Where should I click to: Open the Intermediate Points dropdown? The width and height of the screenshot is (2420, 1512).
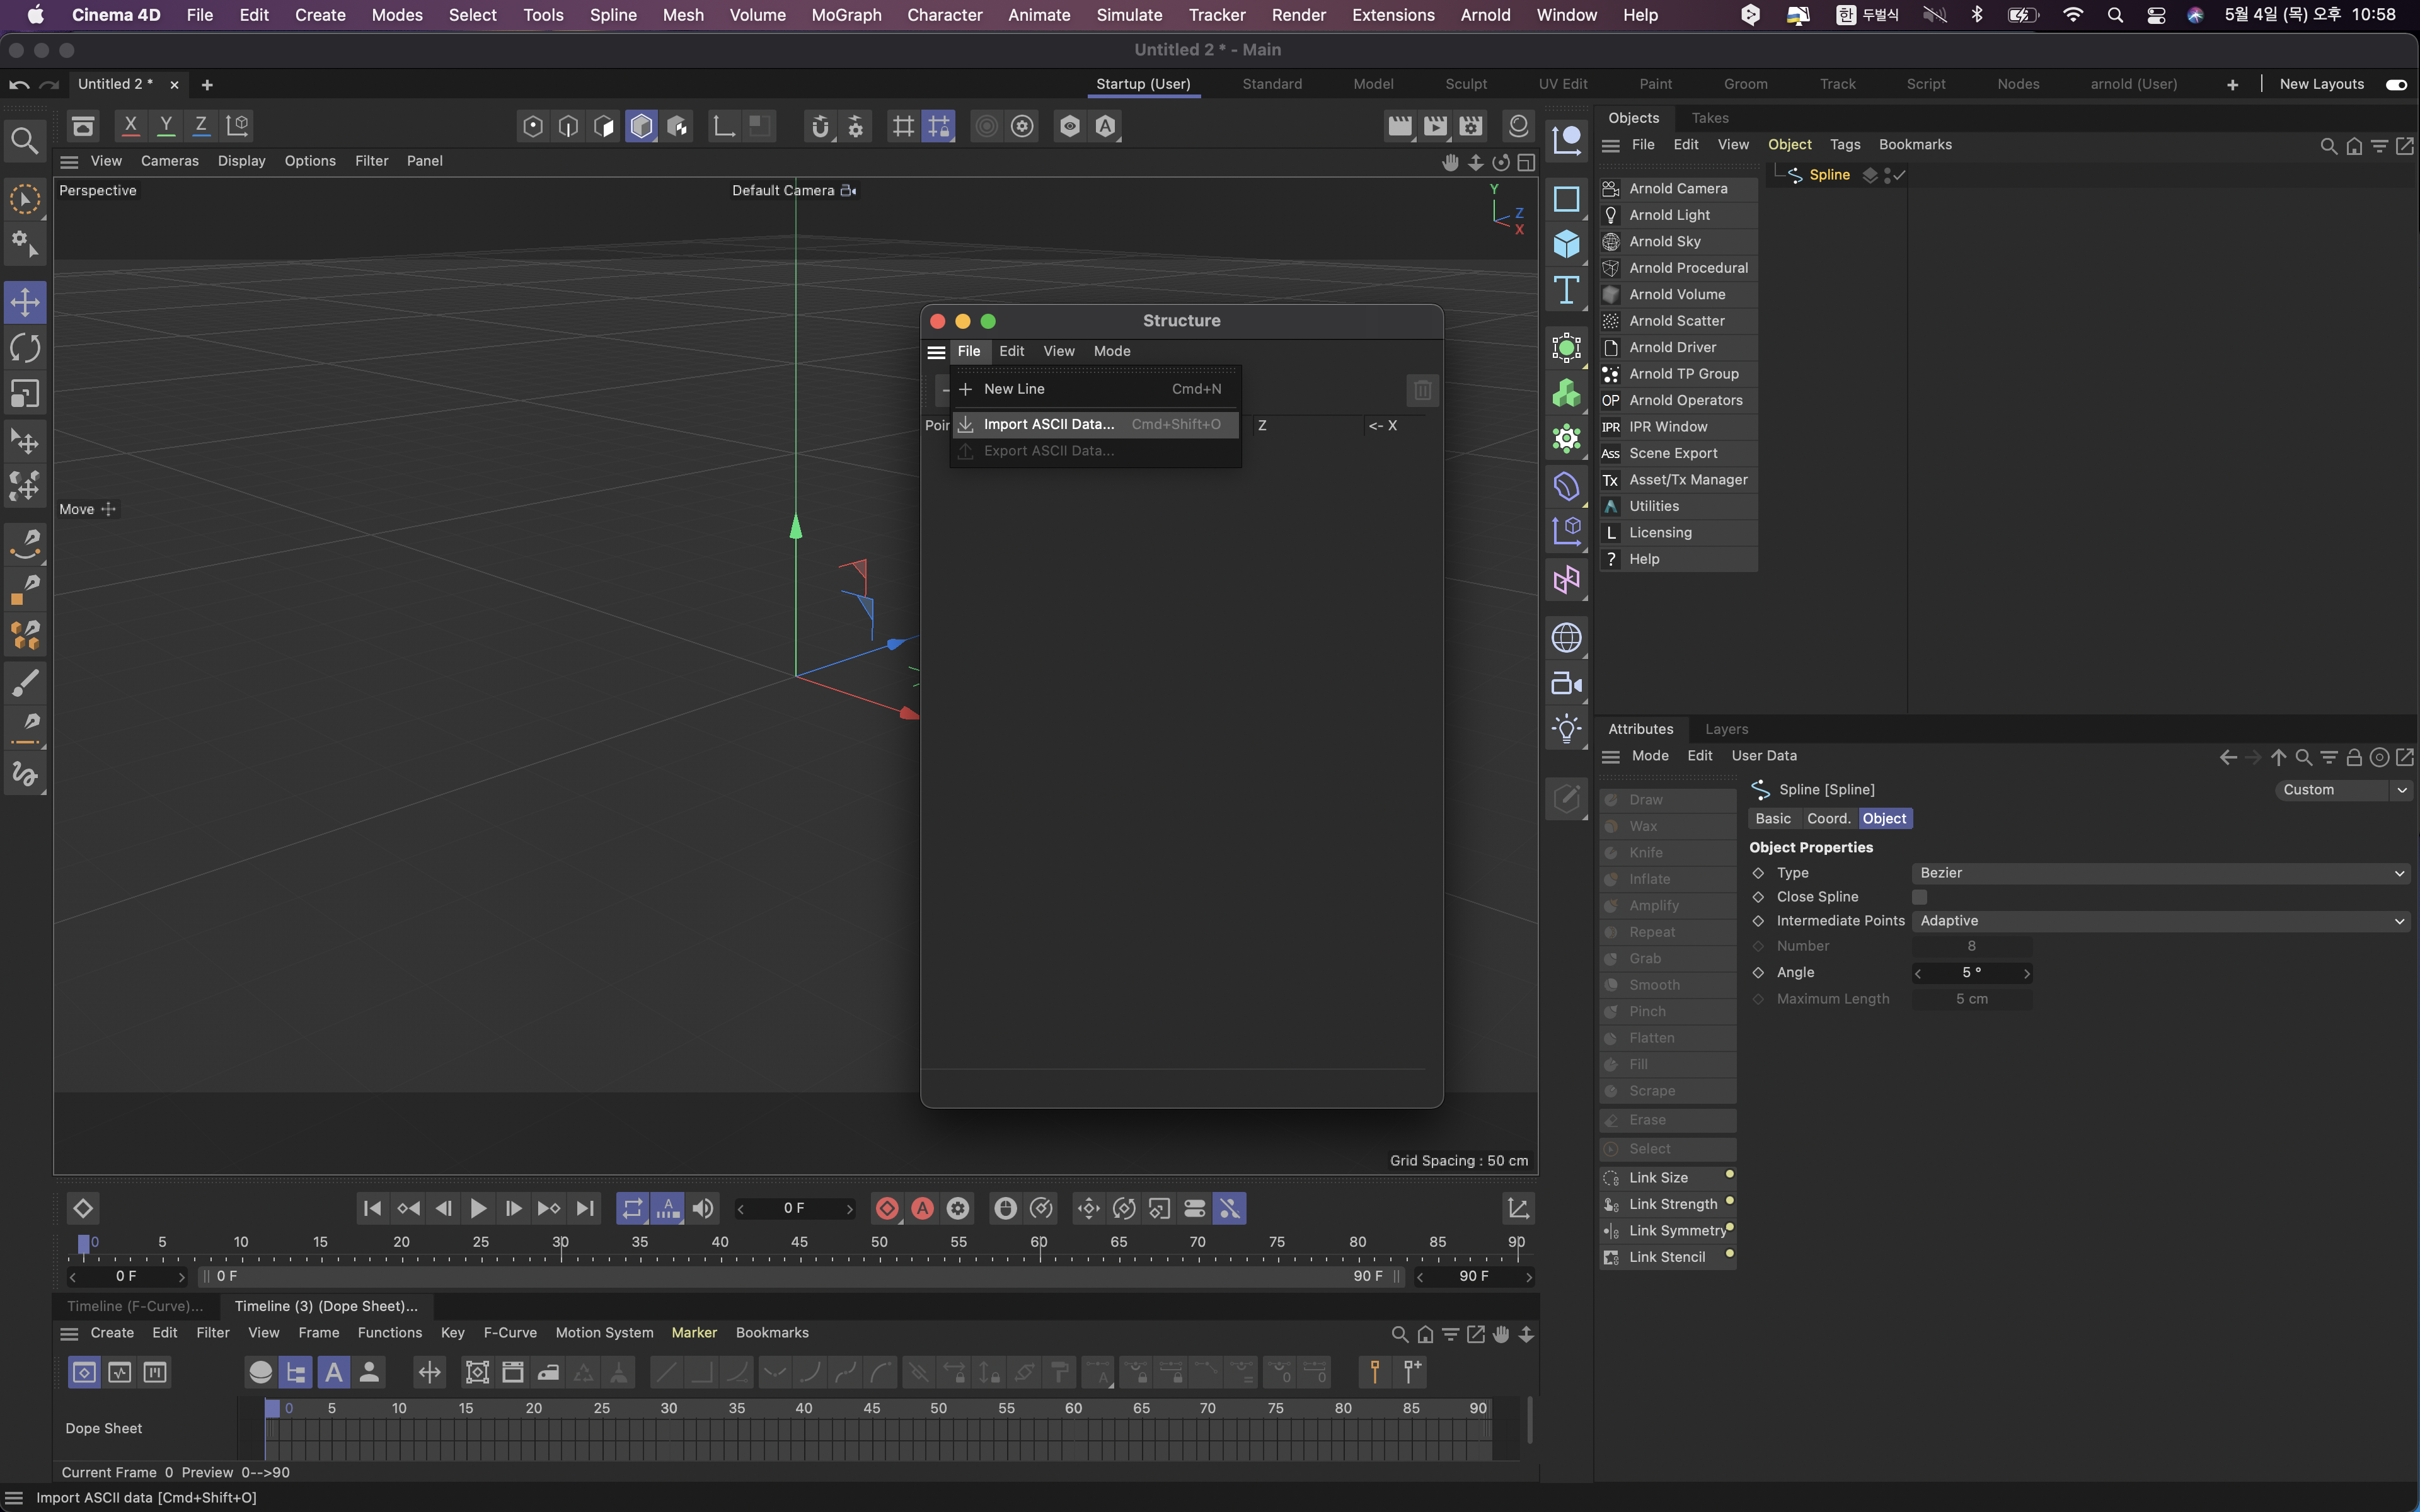[2160, 921]
